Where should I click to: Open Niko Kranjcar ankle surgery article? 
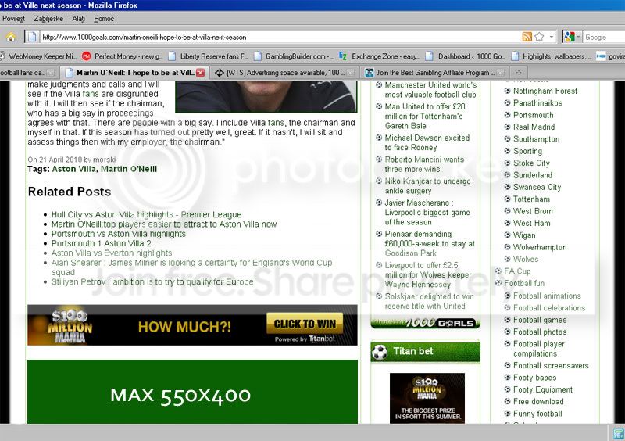427,186
